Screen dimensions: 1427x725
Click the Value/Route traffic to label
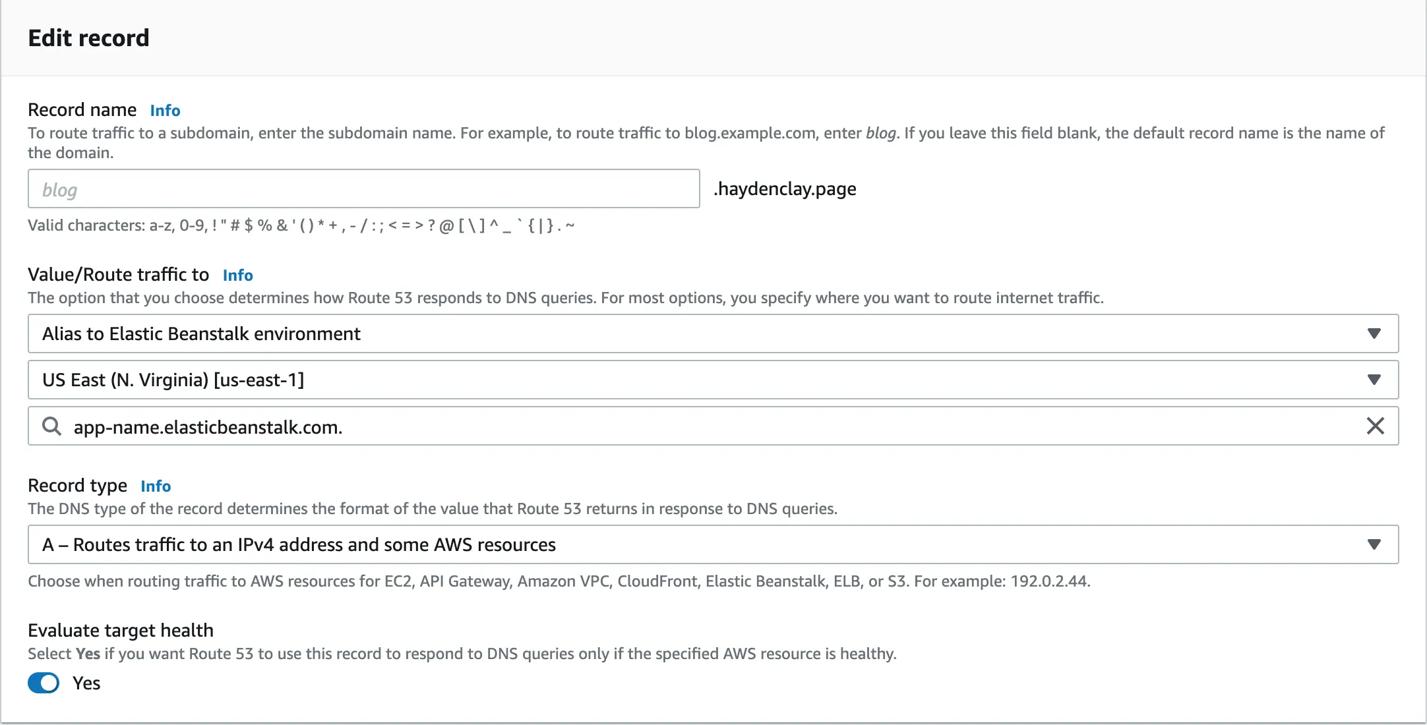coord(119,274)
